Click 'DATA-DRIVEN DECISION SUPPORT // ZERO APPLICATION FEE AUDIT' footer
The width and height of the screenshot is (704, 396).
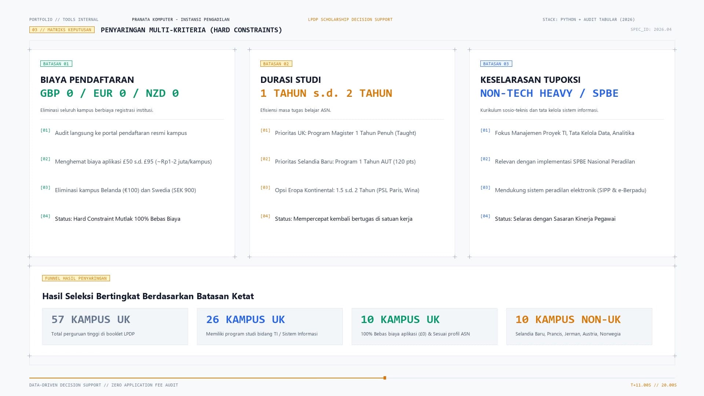coord(104,385)
